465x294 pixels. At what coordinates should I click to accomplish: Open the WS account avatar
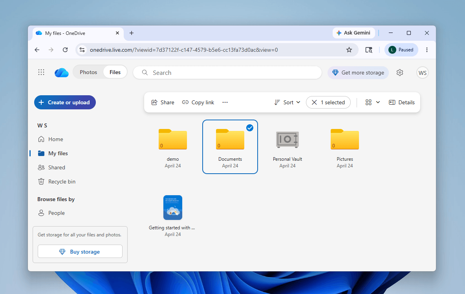(422, 73)
